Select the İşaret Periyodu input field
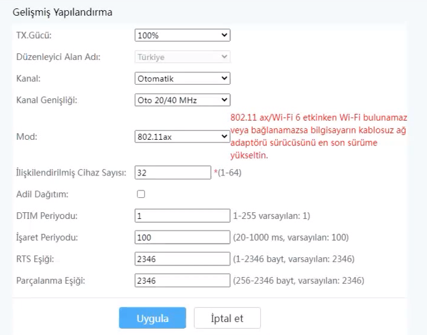The width and height of the screenshot is (427, 335). (x=183, y=237)
